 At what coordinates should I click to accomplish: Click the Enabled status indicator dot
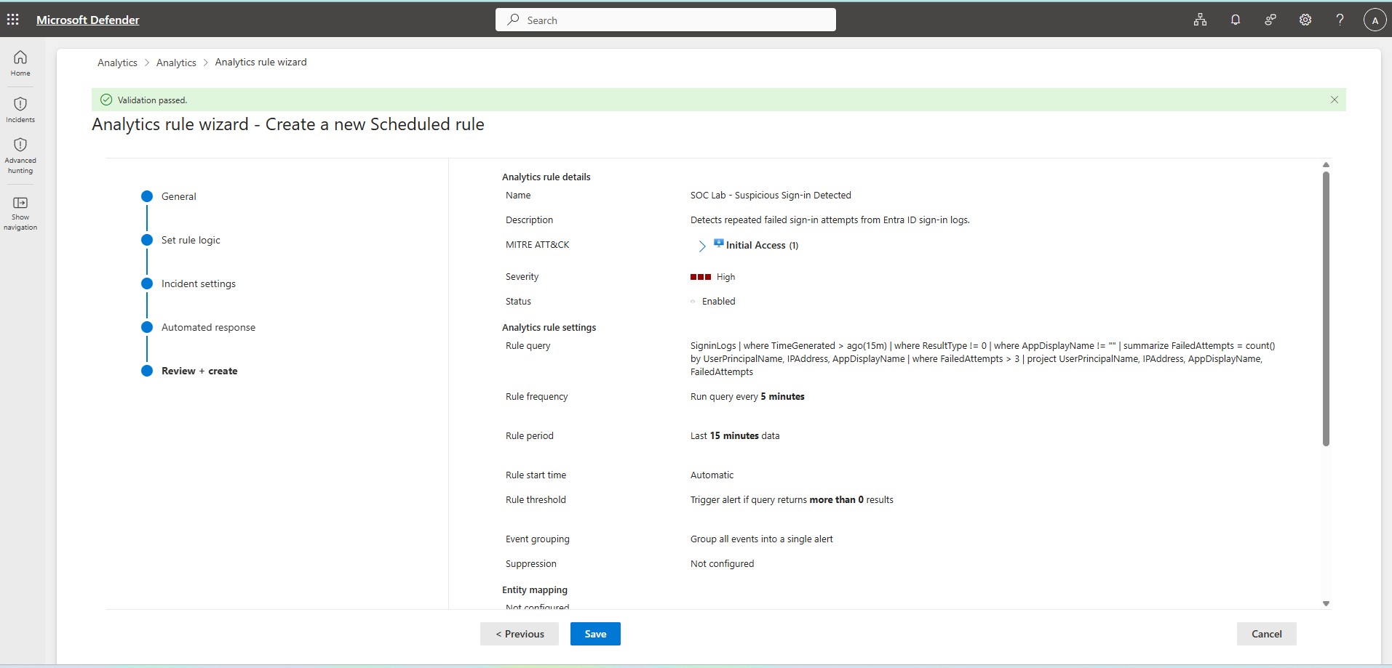(693, 301)
